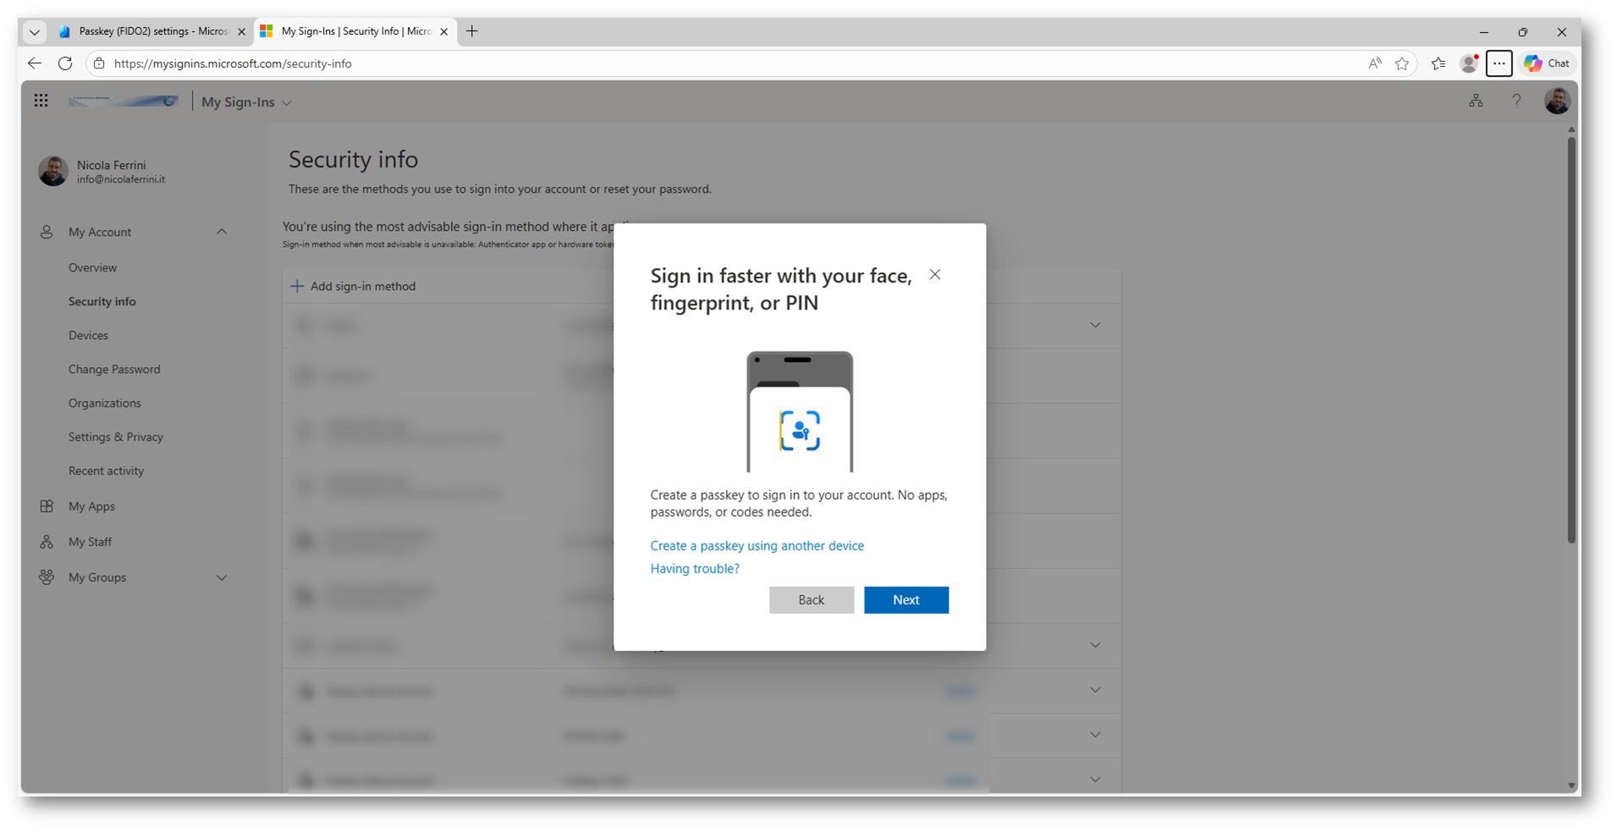Click the My Apps grid icon

47,506
